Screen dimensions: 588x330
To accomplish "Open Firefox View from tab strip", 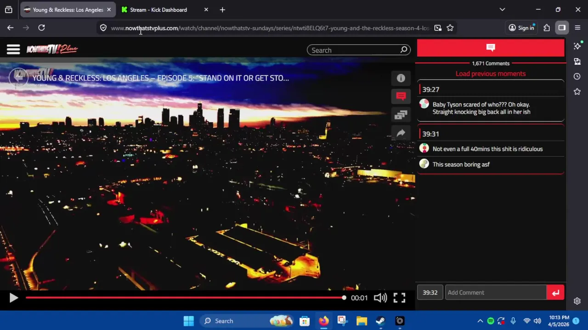I will point(8,10).
